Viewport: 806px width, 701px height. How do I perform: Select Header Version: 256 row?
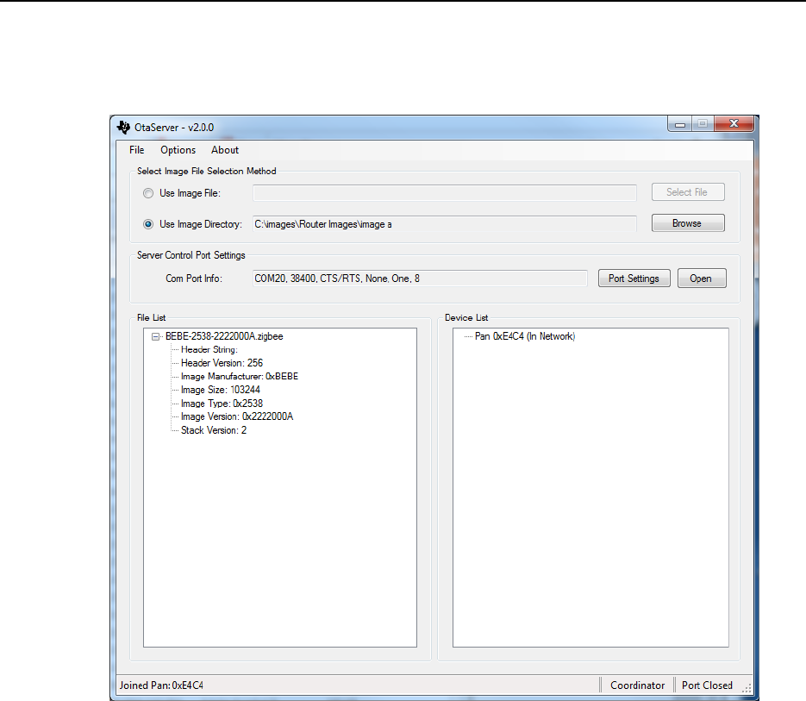[x=222, y=363]
